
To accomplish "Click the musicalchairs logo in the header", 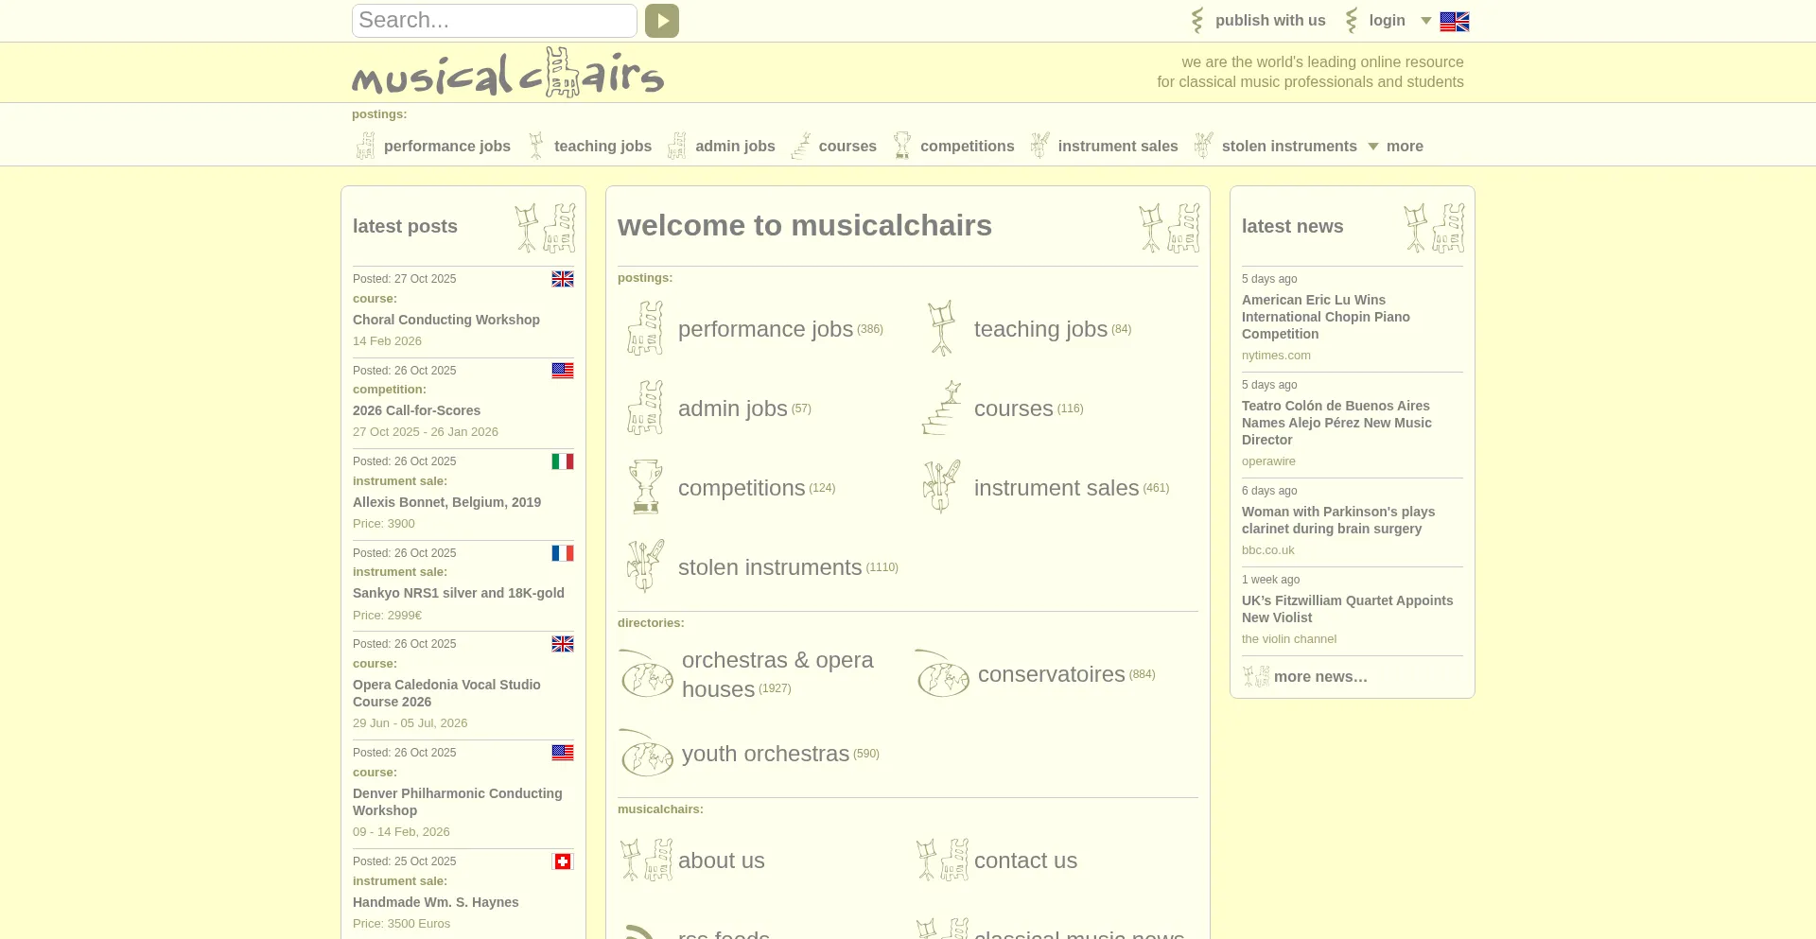I will 508,73.
